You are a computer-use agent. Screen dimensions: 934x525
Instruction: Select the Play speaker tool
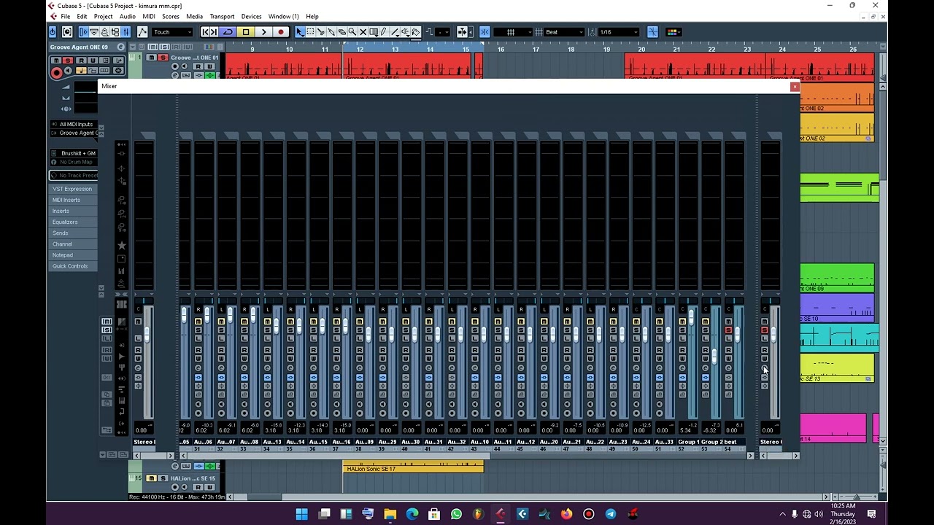click(x=405, y=32)
